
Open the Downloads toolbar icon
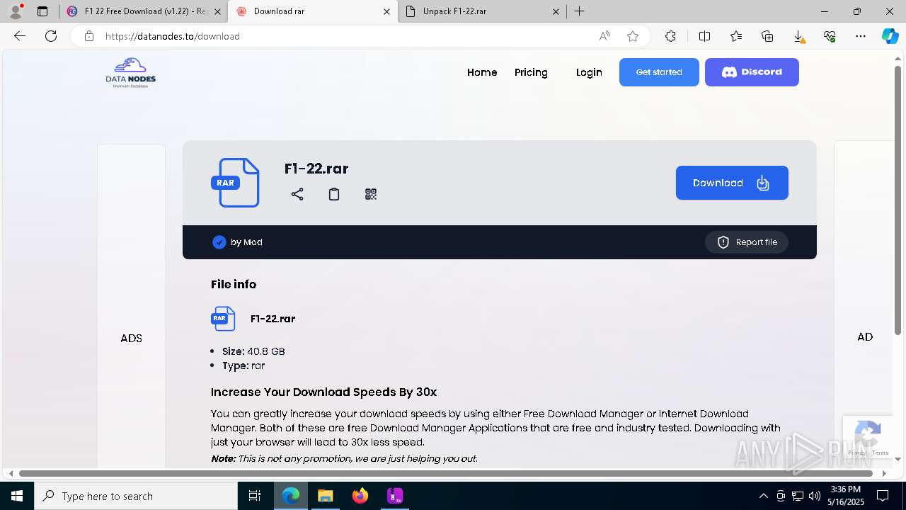tap(798, 36)
